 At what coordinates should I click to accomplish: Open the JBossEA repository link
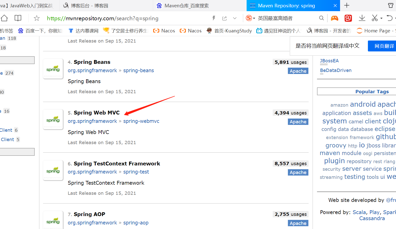click(x=329, y=61)
